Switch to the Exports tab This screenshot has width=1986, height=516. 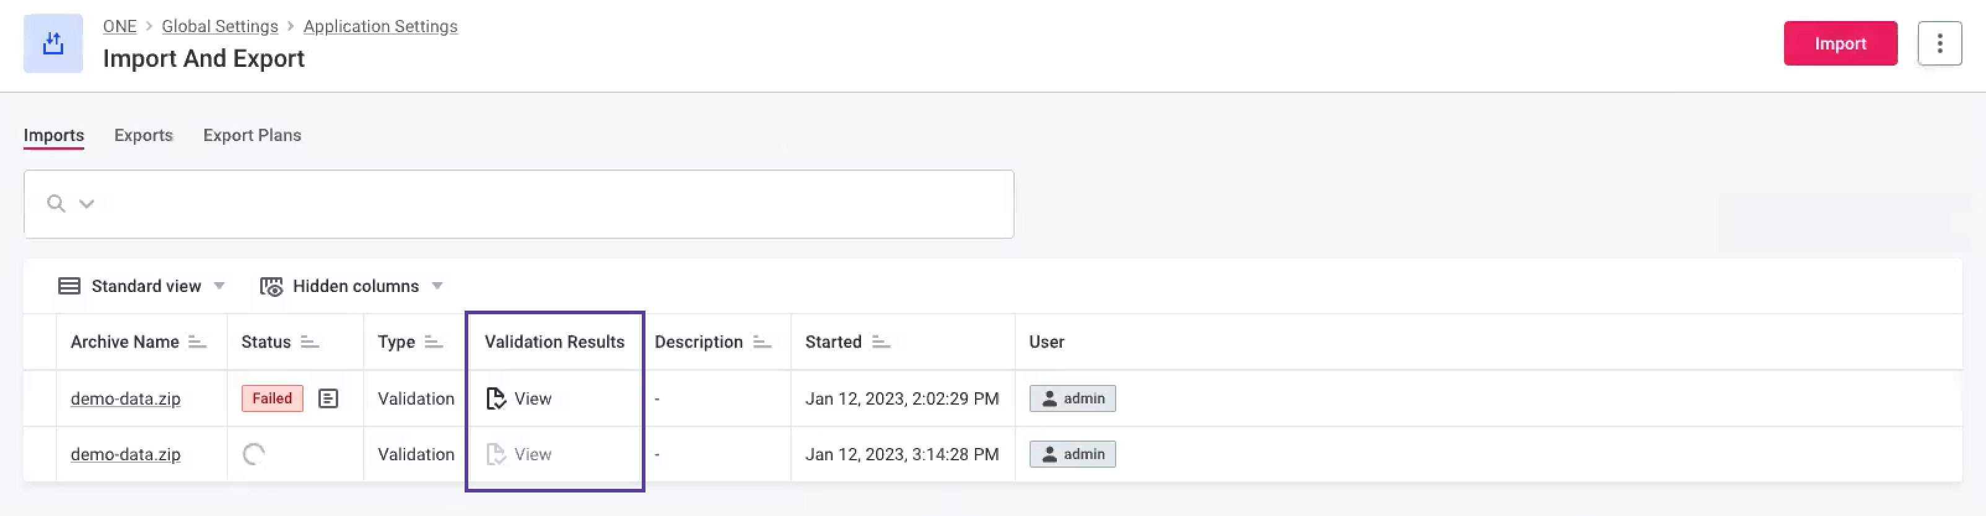click(x=143, y=135)
